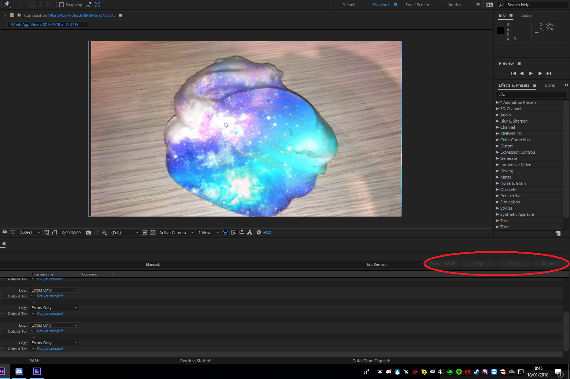Click the +0.0 exposure value
The image size is (570, 379).
[x=267, y=232]
